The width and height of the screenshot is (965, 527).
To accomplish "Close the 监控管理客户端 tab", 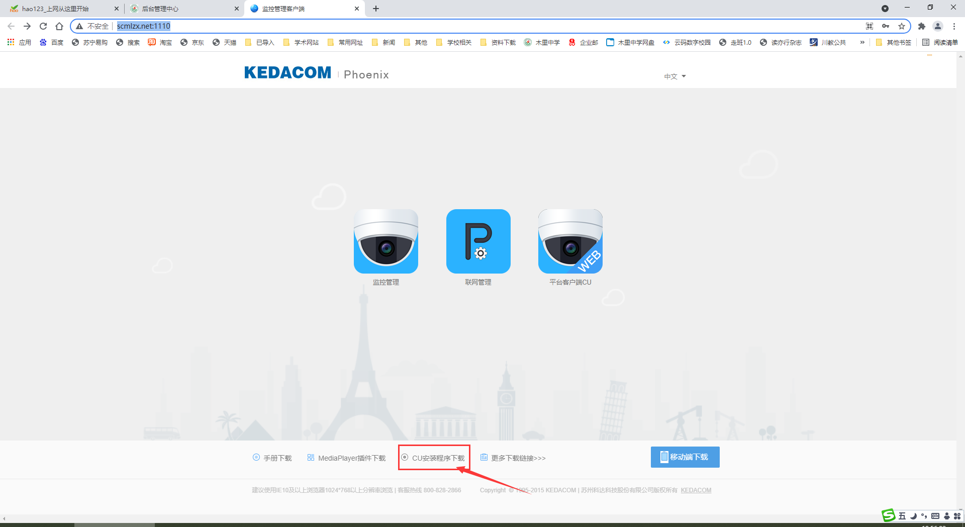I will [x=357, y=9].
